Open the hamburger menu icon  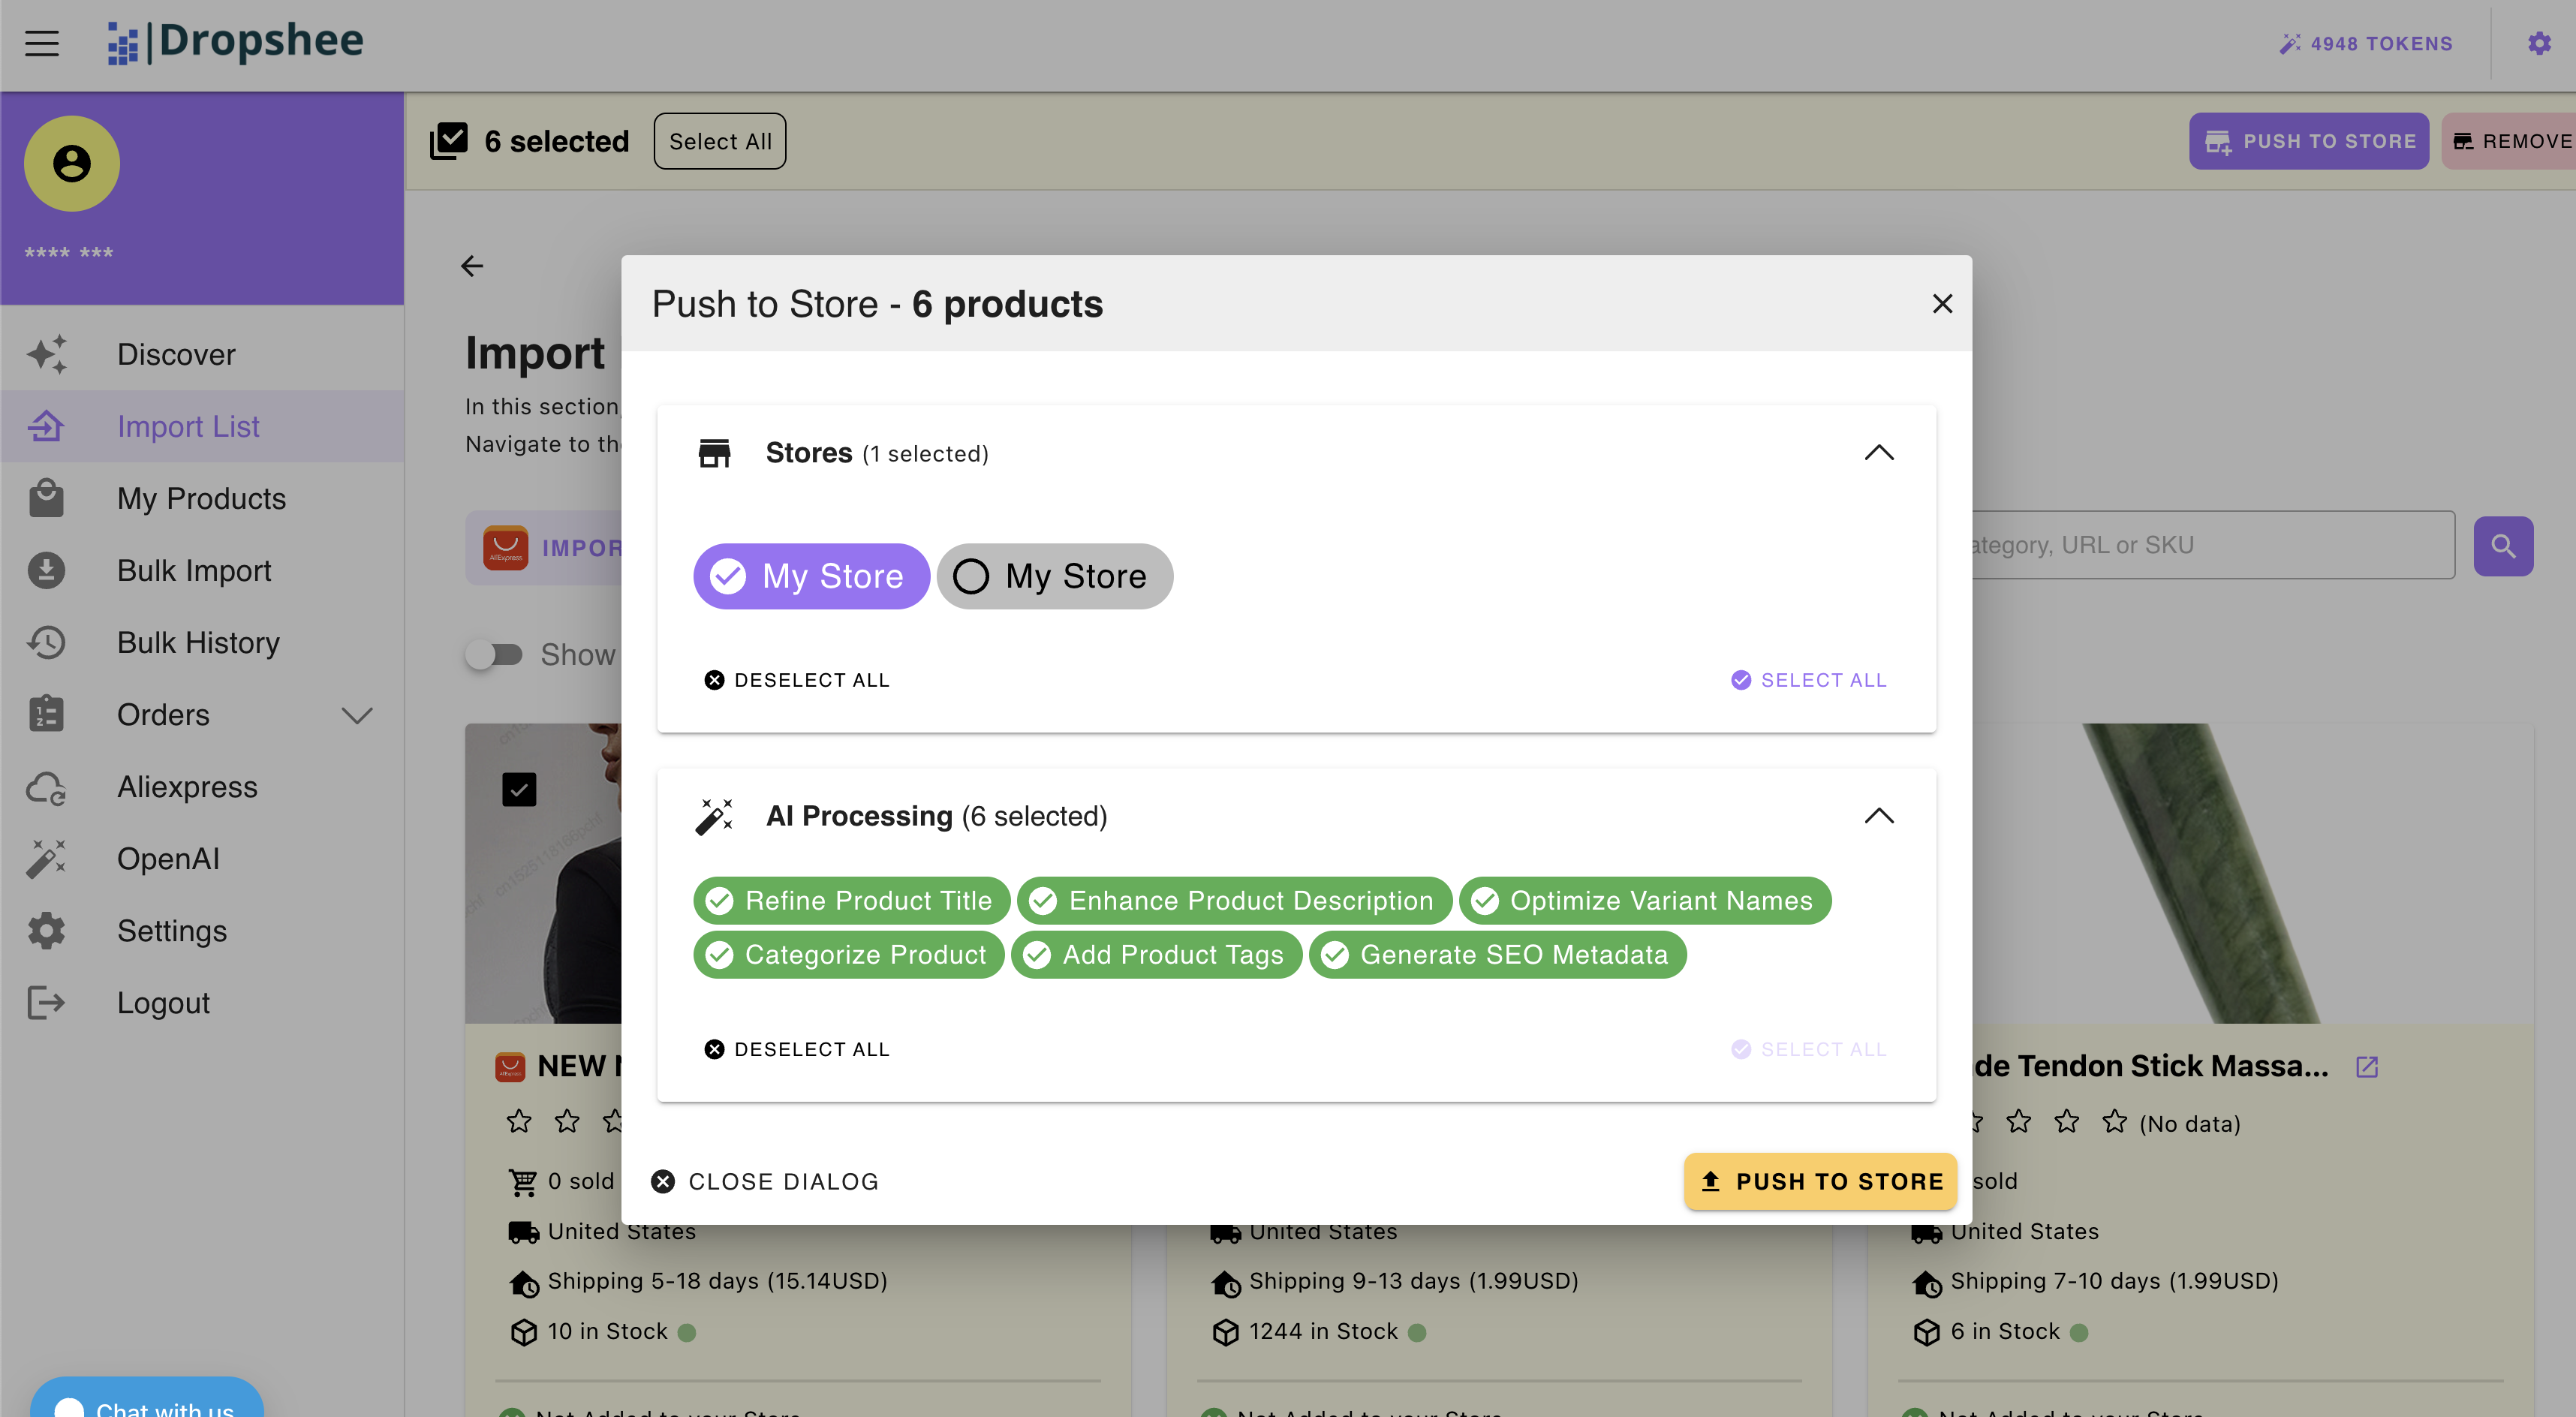(x=42, y=43)
